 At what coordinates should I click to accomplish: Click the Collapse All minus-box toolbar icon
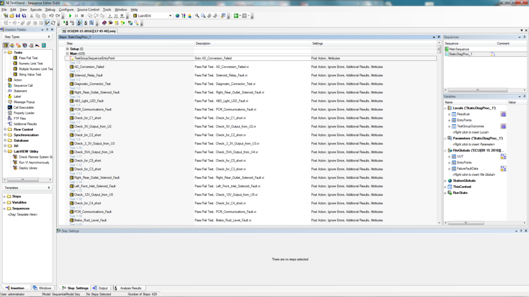click(41, 23)
